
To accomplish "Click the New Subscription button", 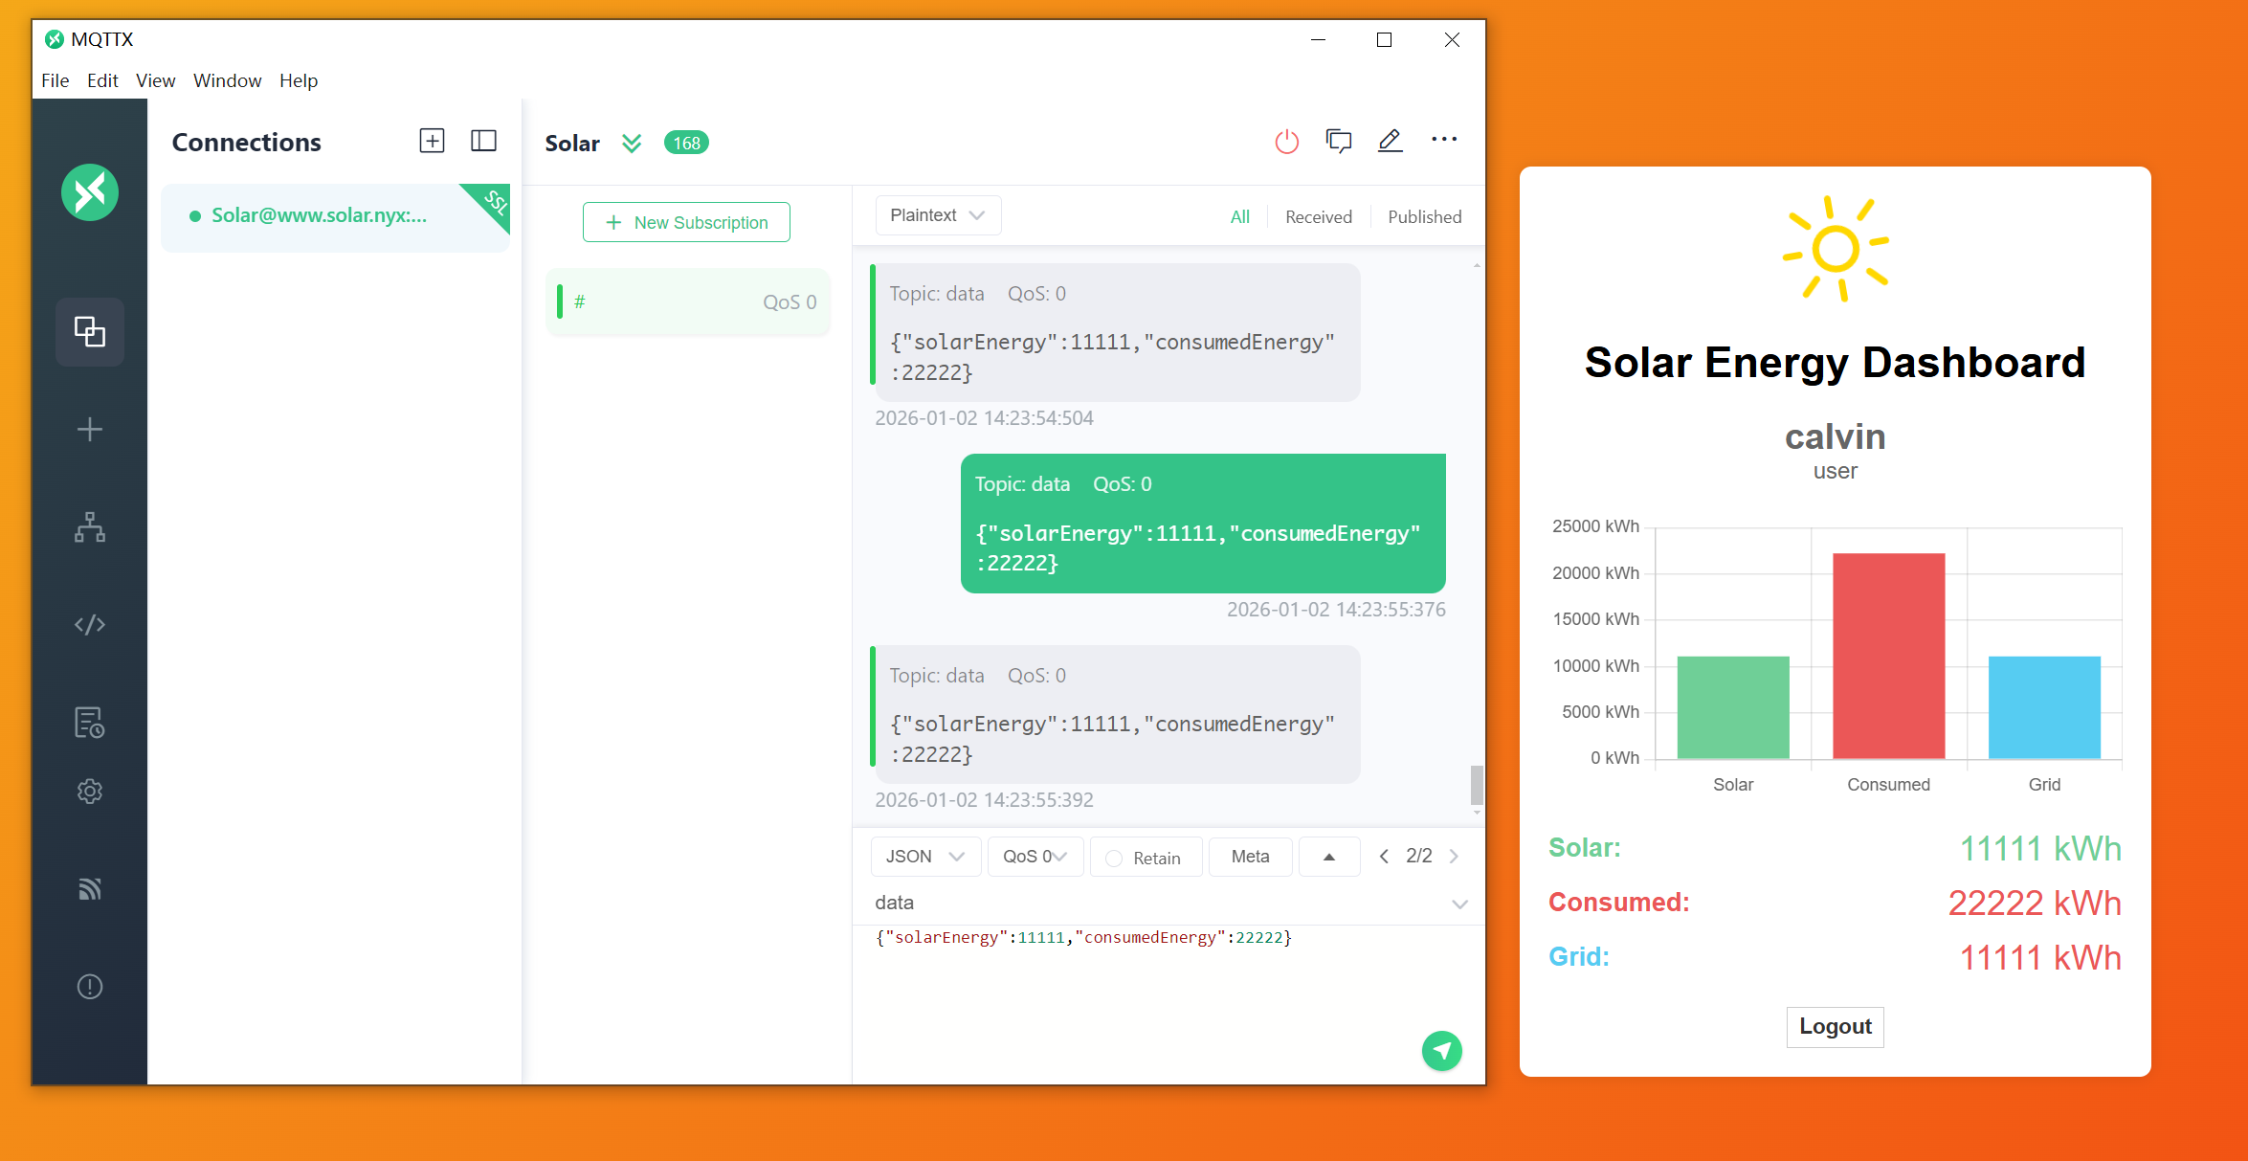I will pos(686,222).
